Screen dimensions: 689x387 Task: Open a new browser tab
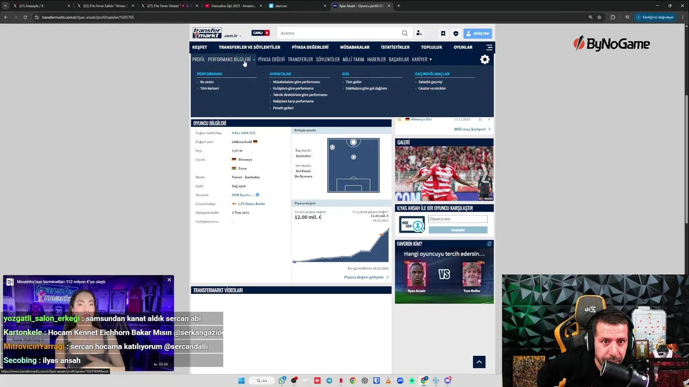tap(398, 6)
